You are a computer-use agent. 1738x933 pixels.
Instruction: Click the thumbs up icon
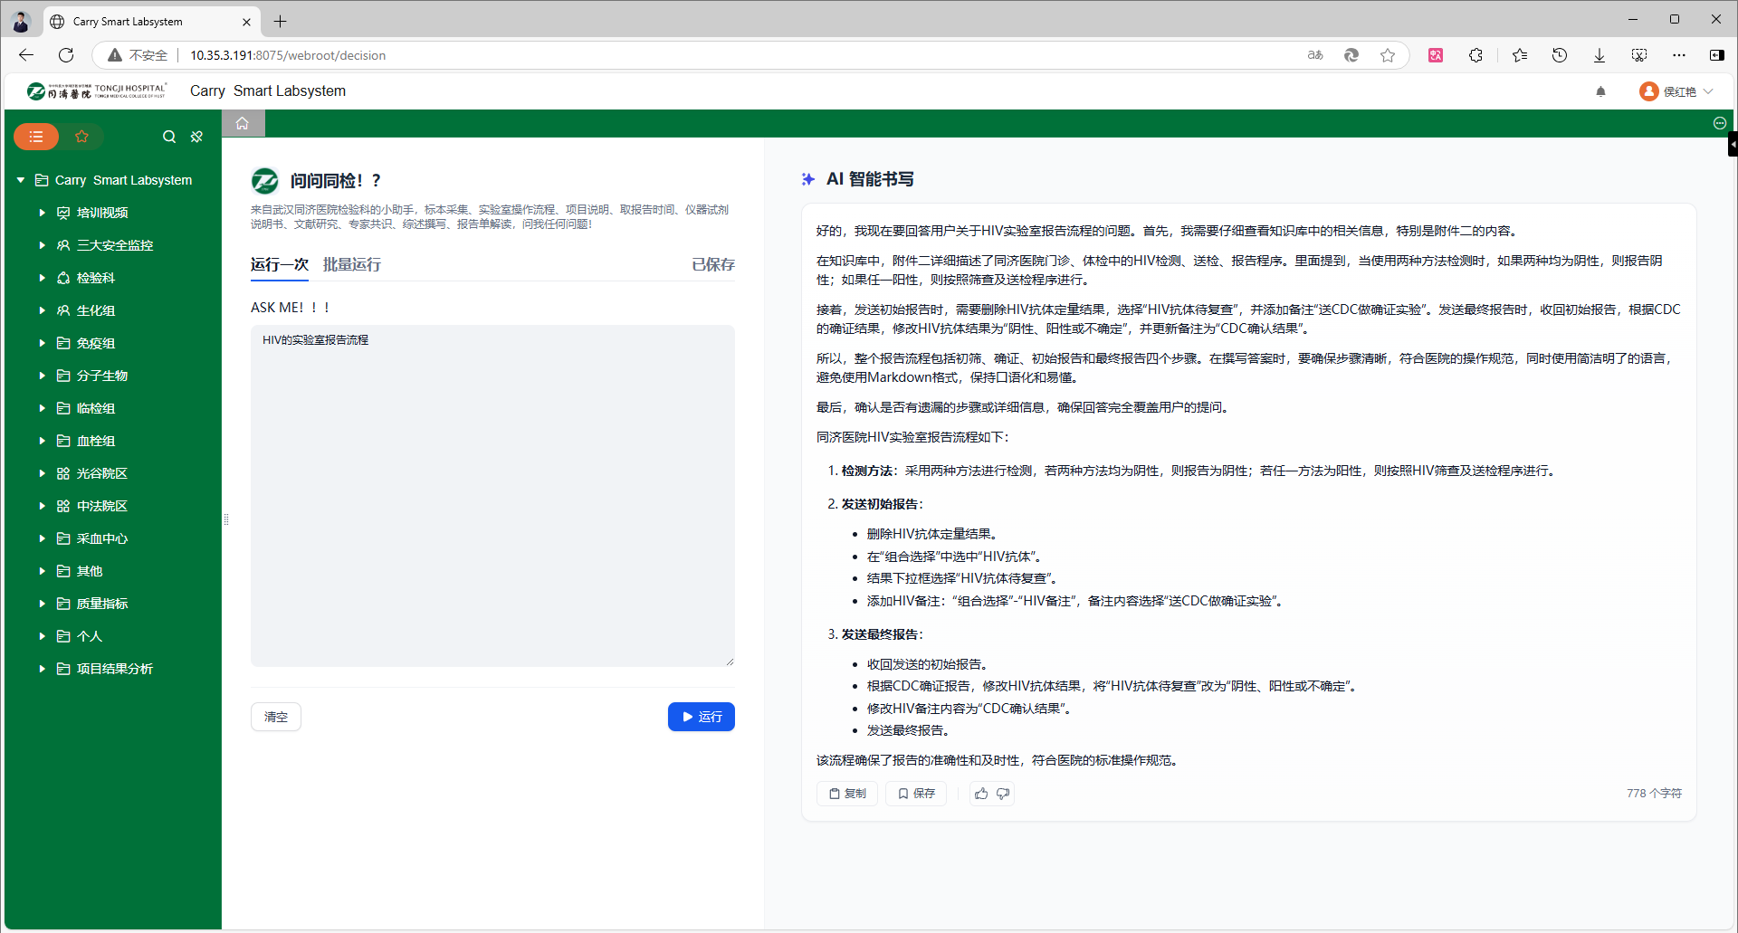tap(981, 794)
